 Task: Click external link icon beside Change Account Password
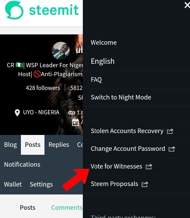172,149
